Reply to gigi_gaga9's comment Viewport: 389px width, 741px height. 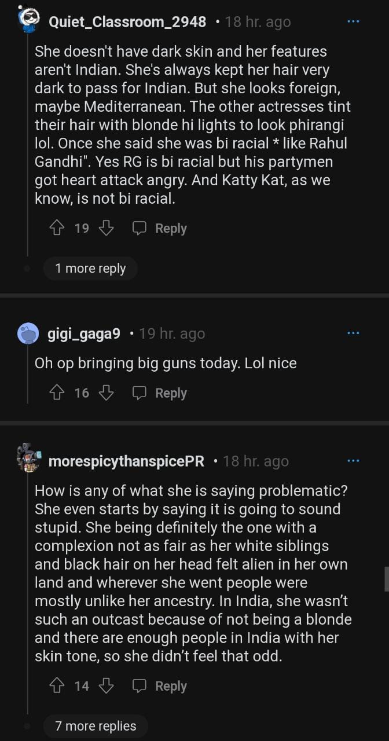[x=160, y=393]
